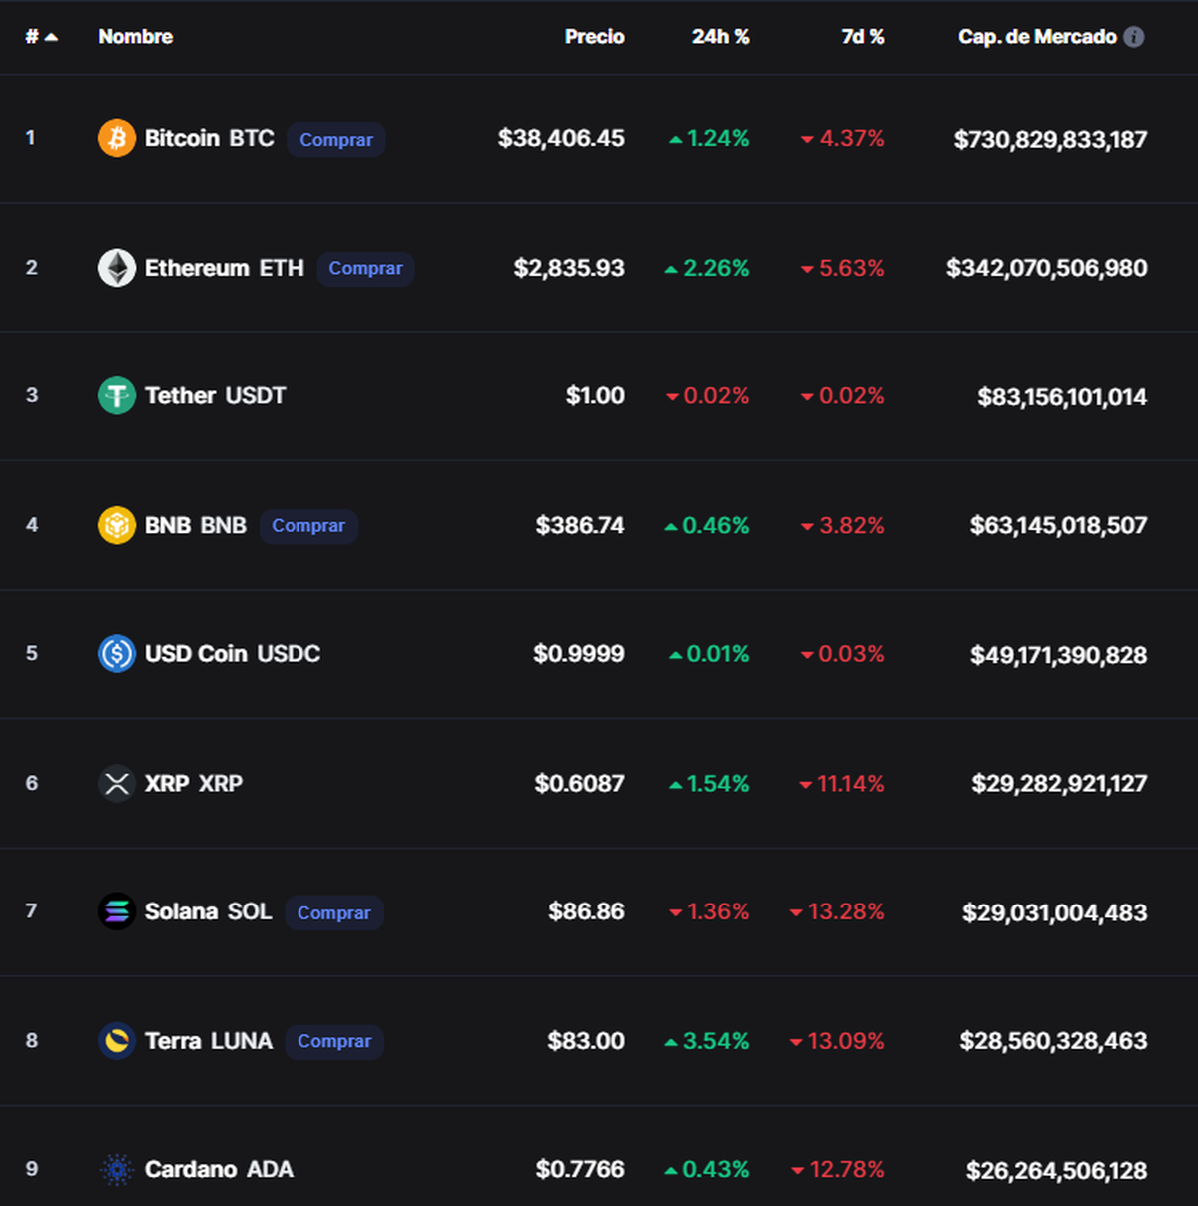1198x1206 pixels.
Task: Click the Bitcoin coin logo
Action: 117,138
